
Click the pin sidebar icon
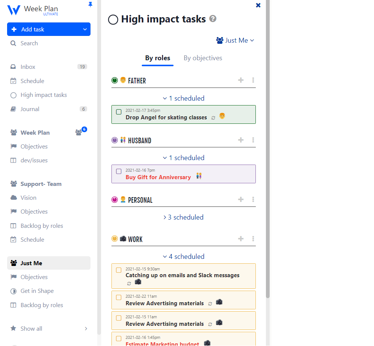[x=90, y=4]
